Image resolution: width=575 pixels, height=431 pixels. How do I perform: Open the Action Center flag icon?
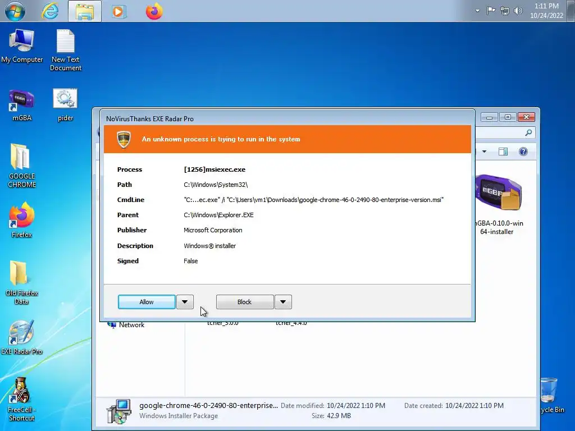coord(491,11)
